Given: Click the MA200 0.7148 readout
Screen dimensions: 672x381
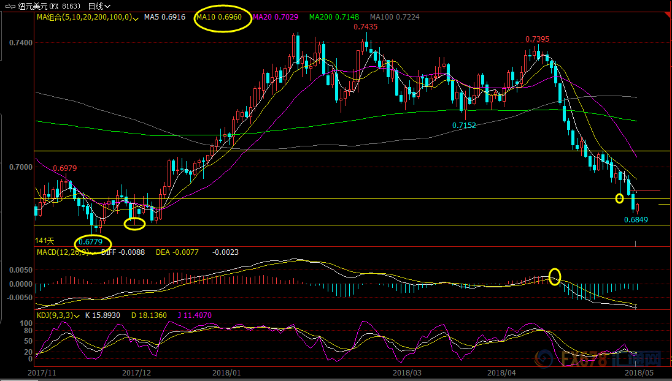Looking at the screenshot, I should click(x=334, y=17).
